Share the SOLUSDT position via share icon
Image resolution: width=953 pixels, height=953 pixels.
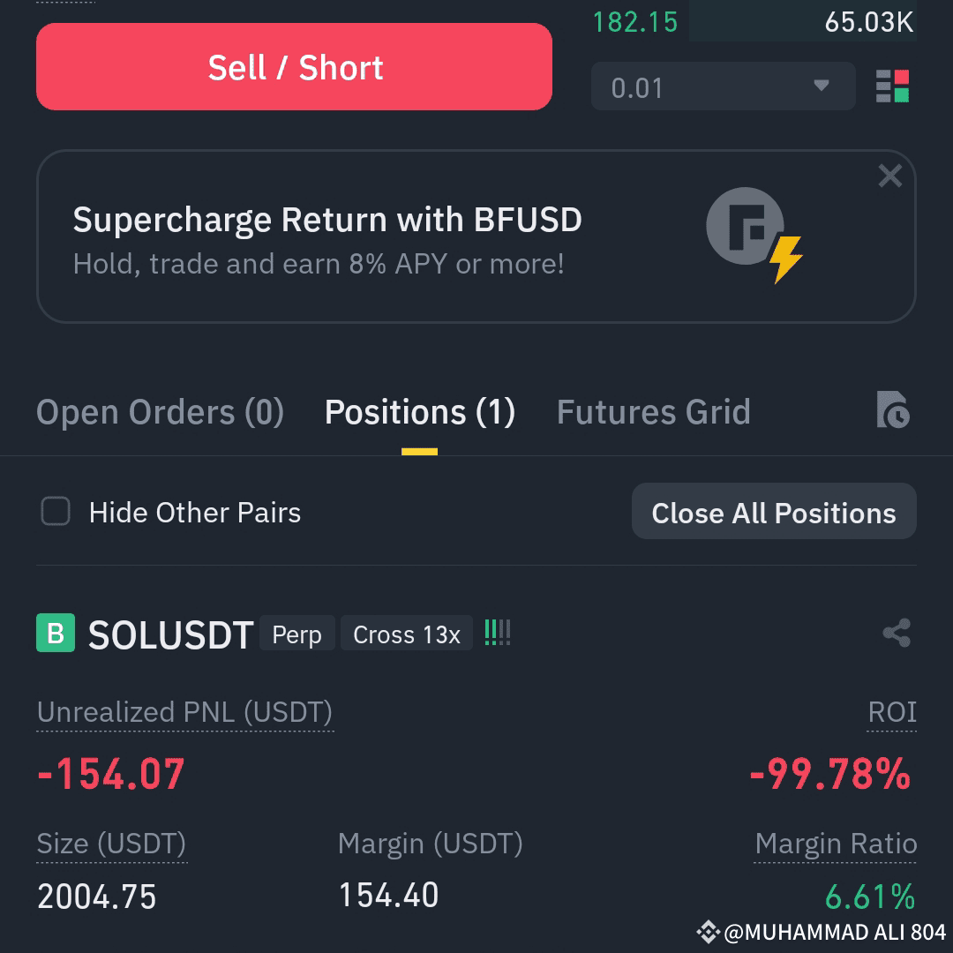point(895,632)
